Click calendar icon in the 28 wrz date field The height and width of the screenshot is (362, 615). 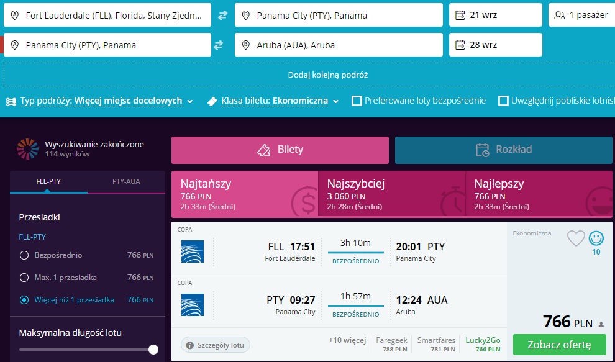pos(460,45)
